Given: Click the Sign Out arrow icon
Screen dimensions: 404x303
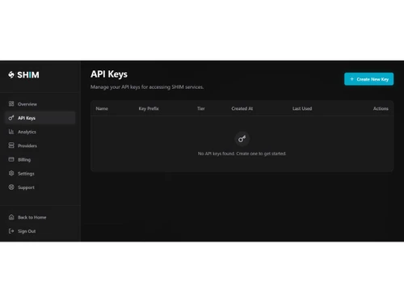Looking at the screenshot, I should (11, 231).
